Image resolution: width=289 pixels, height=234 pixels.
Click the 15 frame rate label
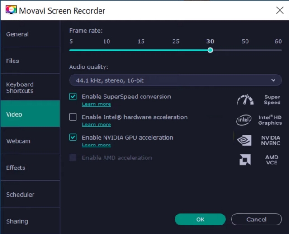pyautogui.click(x=141, y=42)
